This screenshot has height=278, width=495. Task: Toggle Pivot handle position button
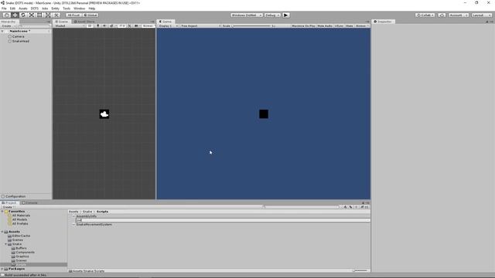pyautogui.click(x=73, y=15)
